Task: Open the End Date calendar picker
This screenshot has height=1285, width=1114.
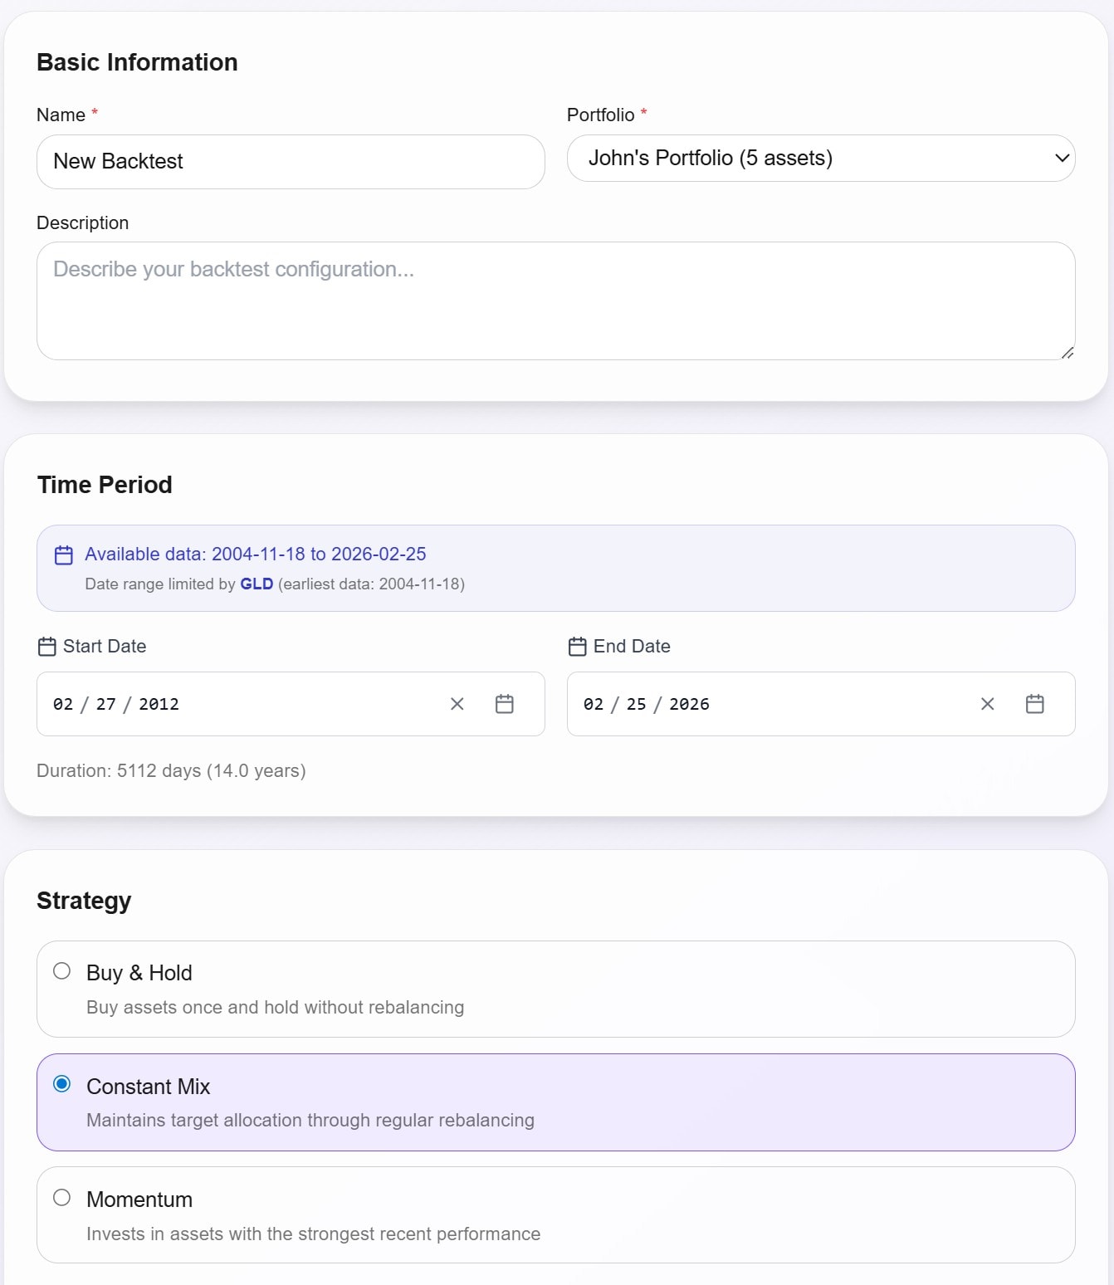Action: click(x=1035, y=704)
